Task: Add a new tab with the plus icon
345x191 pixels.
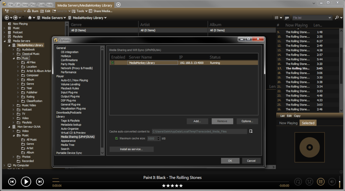Action: point(118,5)
